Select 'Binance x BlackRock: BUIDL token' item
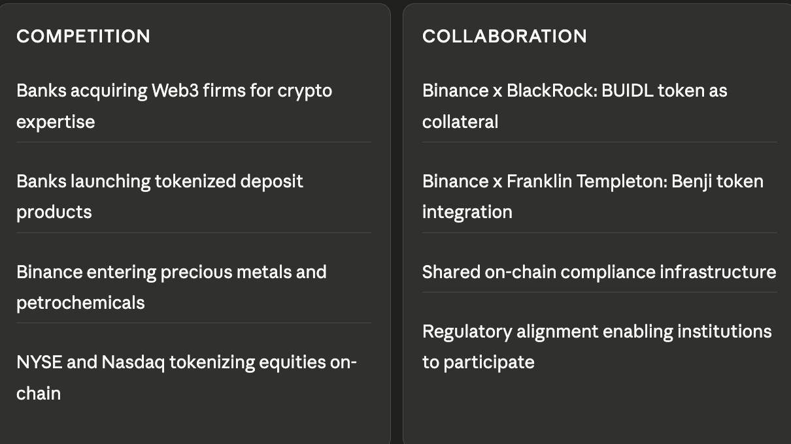 click(x=575, y=105)
